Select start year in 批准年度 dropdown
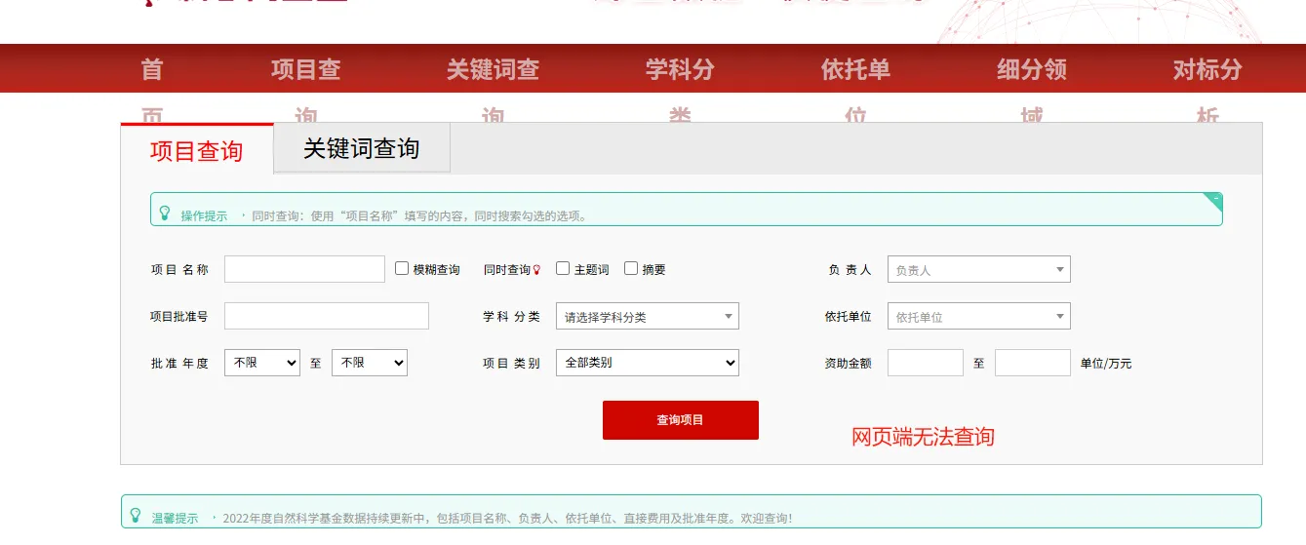The image size is (1306, 545). pyautogui.click(x=261, y=363)
